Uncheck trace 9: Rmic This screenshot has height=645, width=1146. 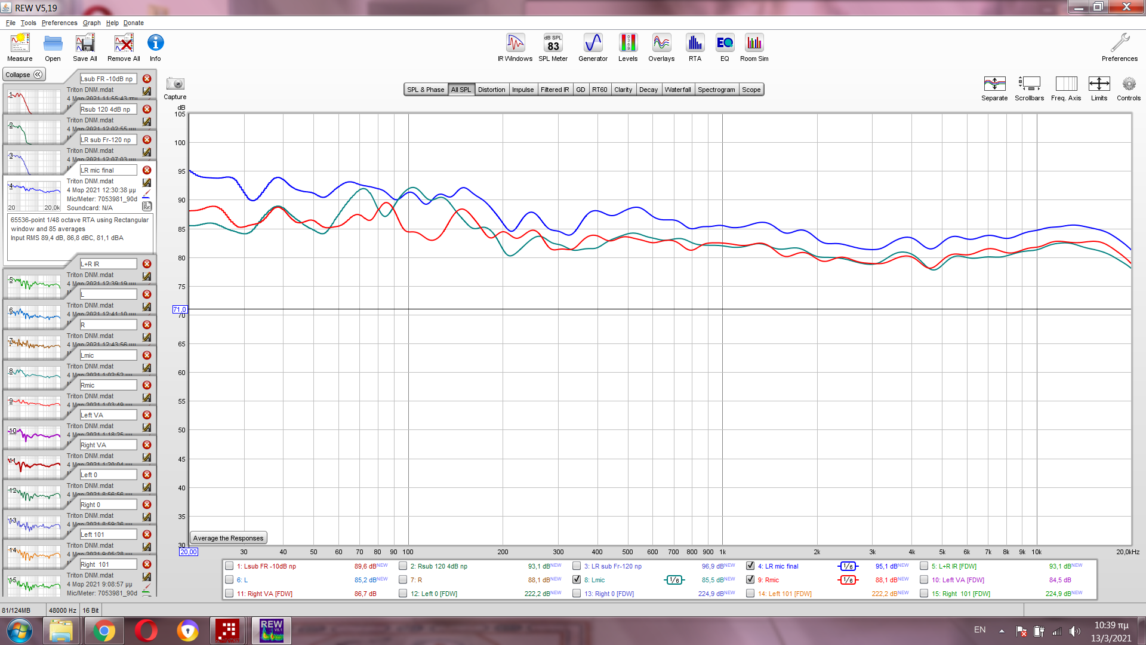tap(750, 580)
